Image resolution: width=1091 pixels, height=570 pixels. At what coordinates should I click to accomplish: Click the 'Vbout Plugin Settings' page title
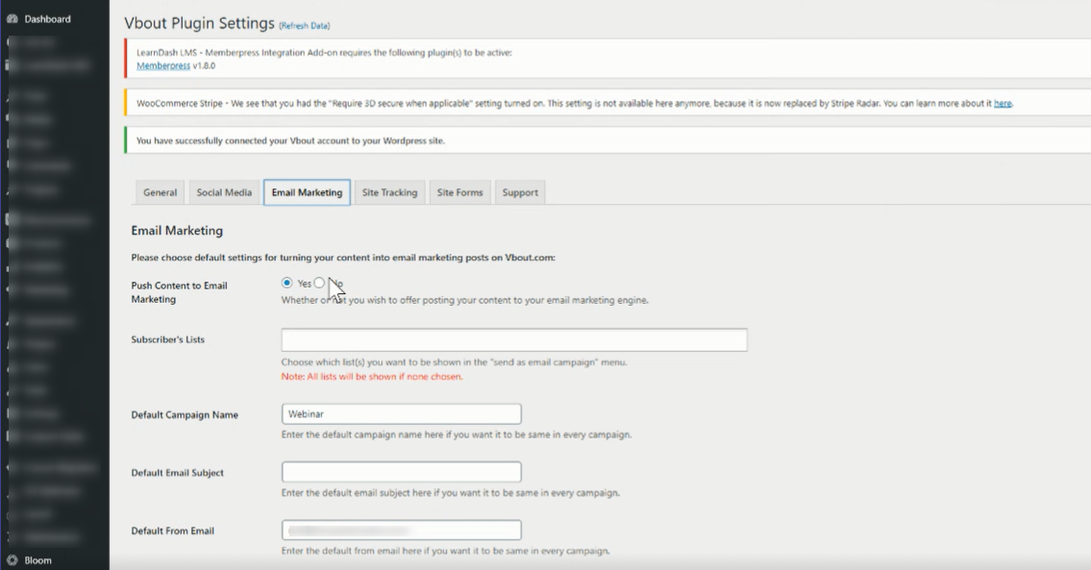coord(200,23)
